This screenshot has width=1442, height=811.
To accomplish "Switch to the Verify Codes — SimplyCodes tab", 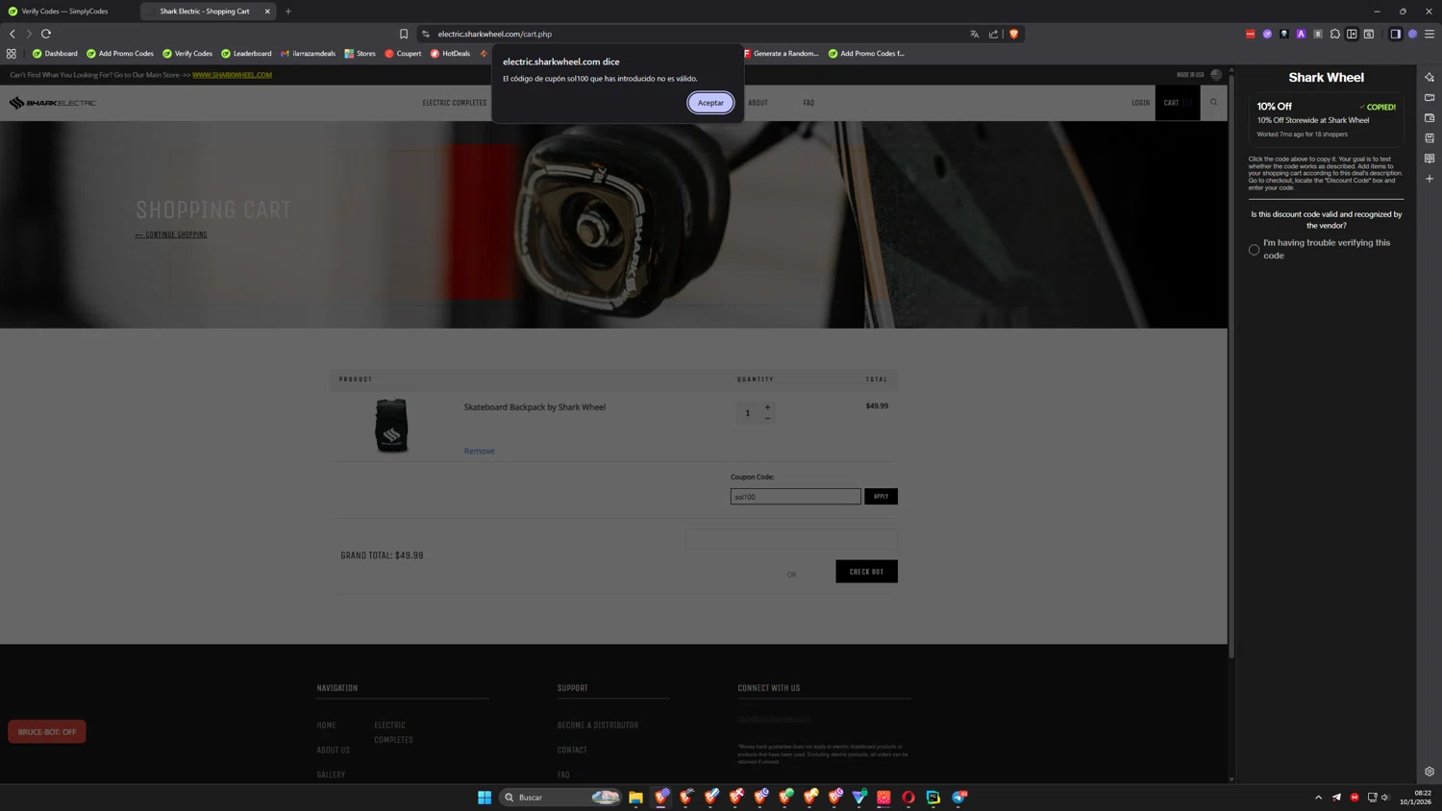I will (67, 12).
